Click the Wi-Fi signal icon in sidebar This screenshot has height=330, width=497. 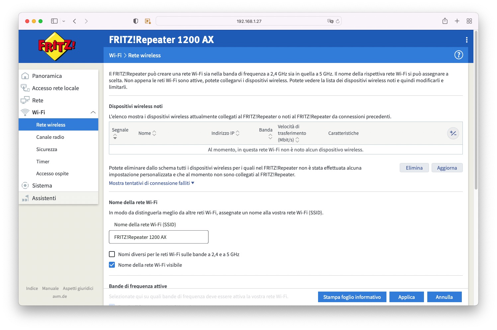25,112
